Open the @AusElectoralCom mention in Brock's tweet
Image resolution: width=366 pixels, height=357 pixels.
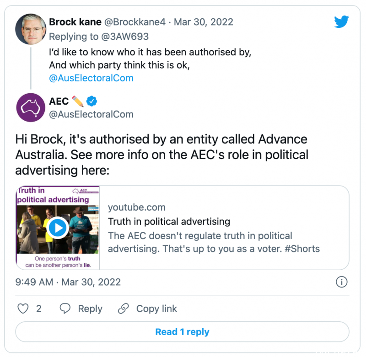pos(91,78)
